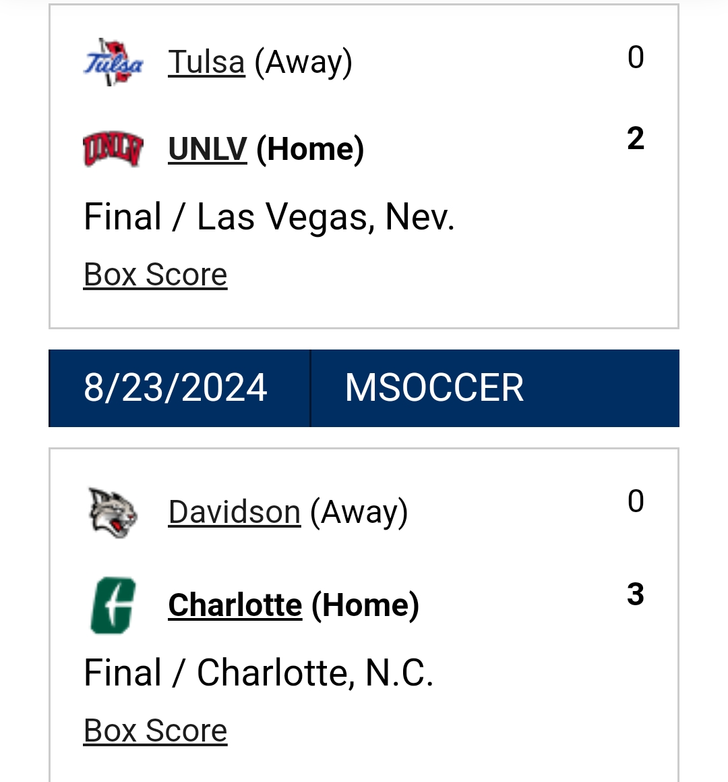This screenshot has width=728, height=782.
Task: Click the (Home) label beside Charlotte
Action: coord(365,605)
